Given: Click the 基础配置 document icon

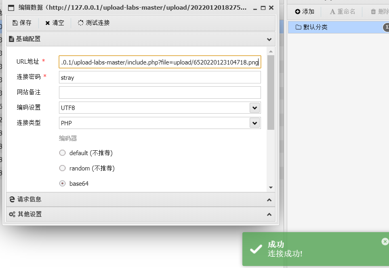Looking at the screenshot, I should pos(11,39).
